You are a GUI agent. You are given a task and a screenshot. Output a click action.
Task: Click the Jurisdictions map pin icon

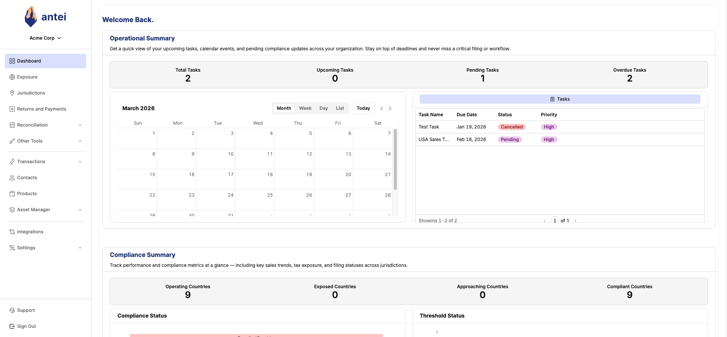coord(12,93)
